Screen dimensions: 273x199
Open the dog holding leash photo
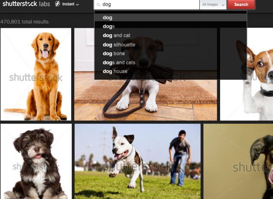click(145, 100)
